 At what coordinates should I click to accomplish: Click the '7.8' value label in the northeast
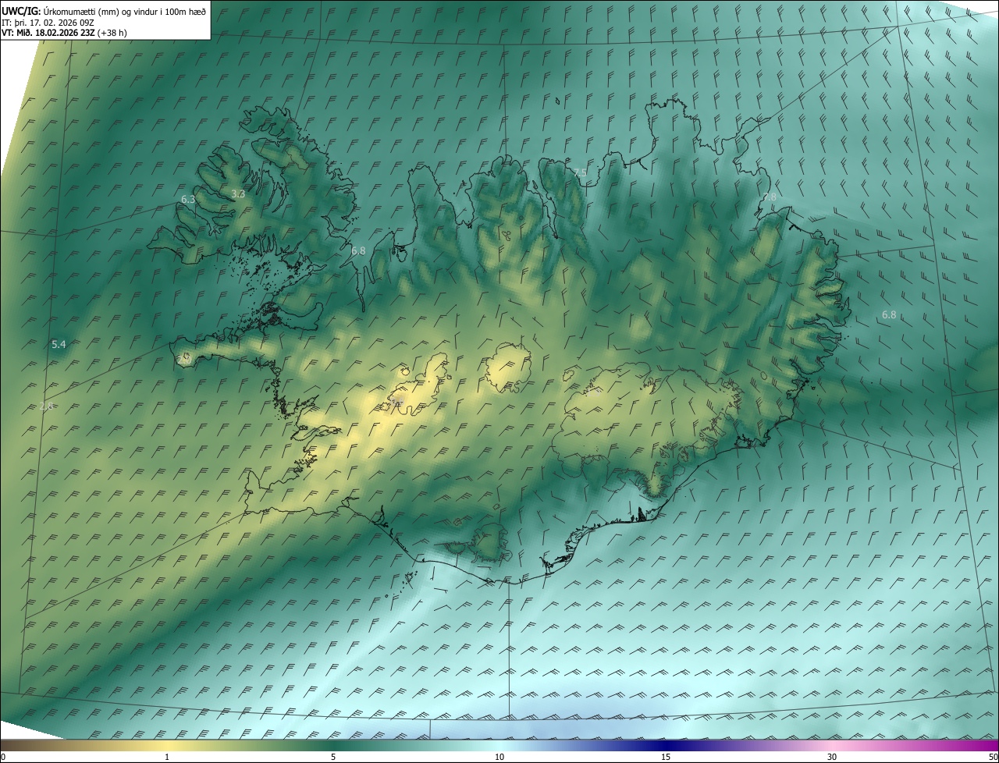770,197
